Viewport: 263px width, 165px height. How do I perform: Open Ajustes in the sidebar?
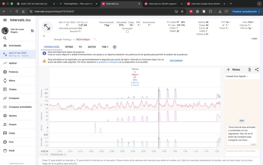pos(13,116)
